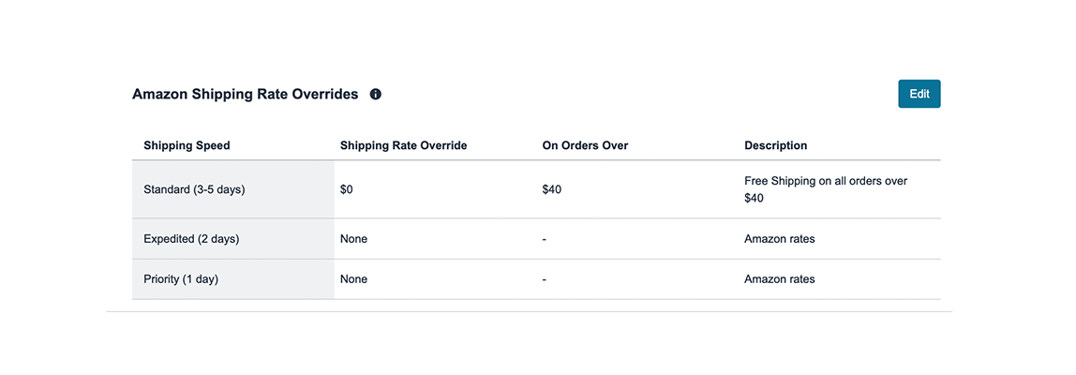Click Amazon rates in the Expedited row
1076x375 pixels.
(779, 239)
